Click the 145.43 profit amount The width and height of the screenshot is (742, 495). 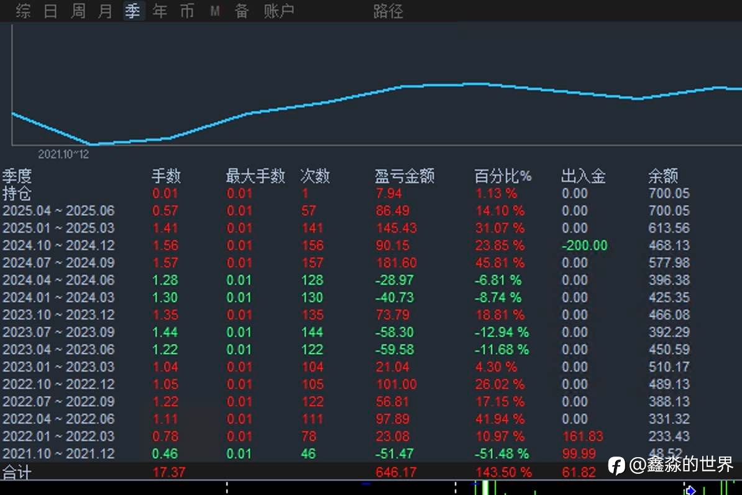(396, 228)
